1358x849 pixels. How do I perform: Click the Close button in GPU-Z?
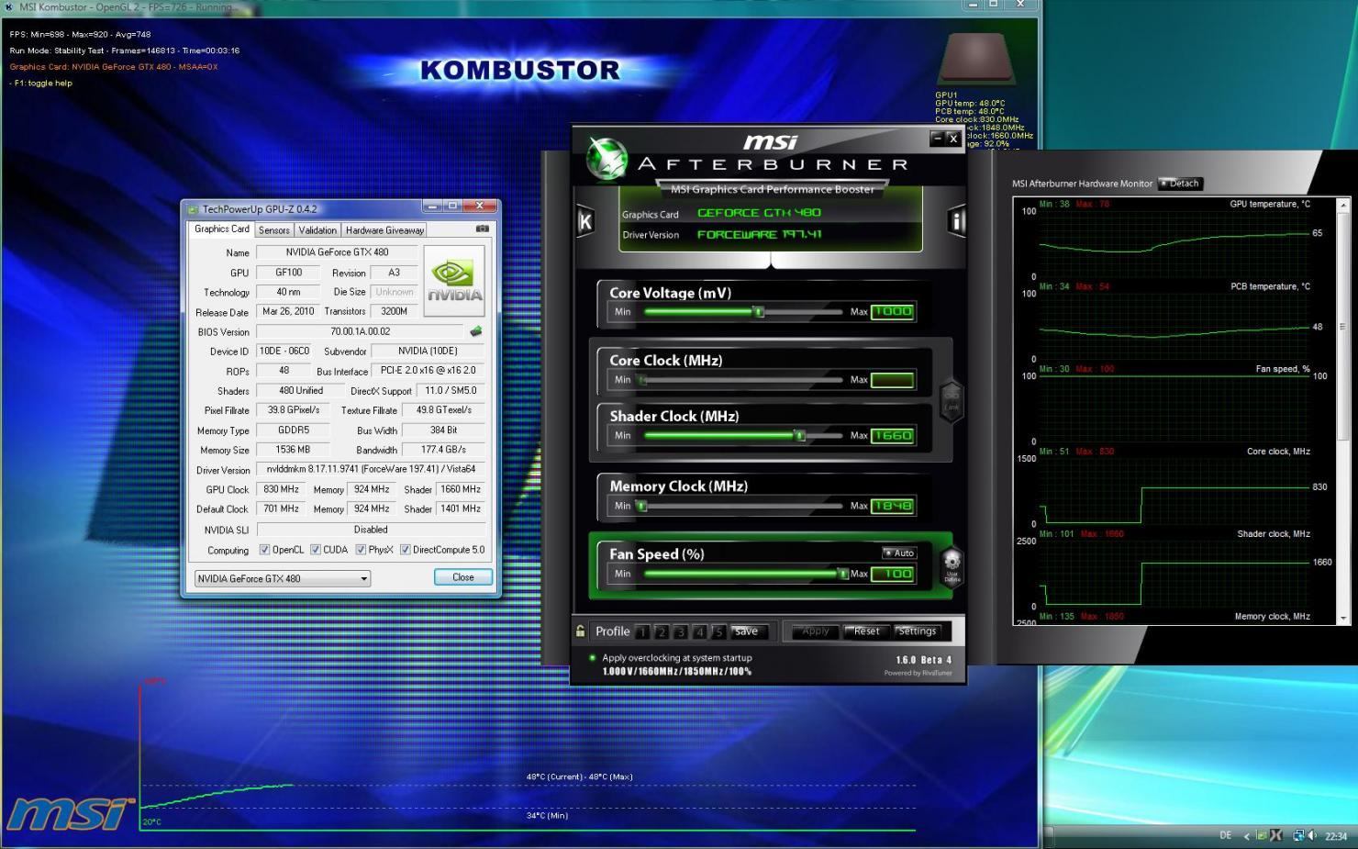point(462,577)
